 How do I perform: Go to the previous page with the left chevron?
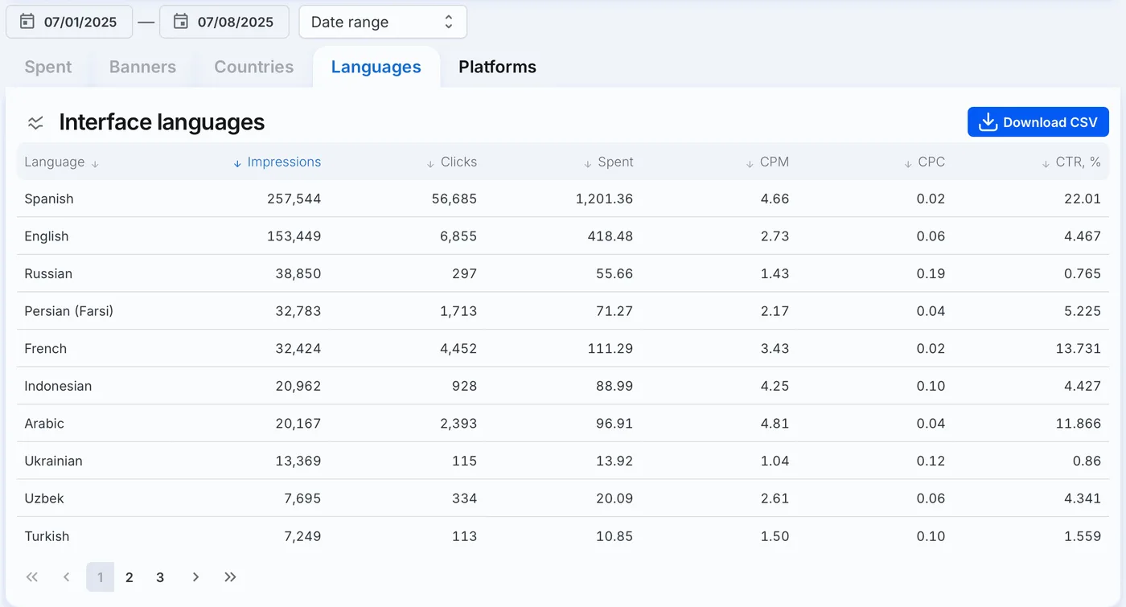pos(67,577)
